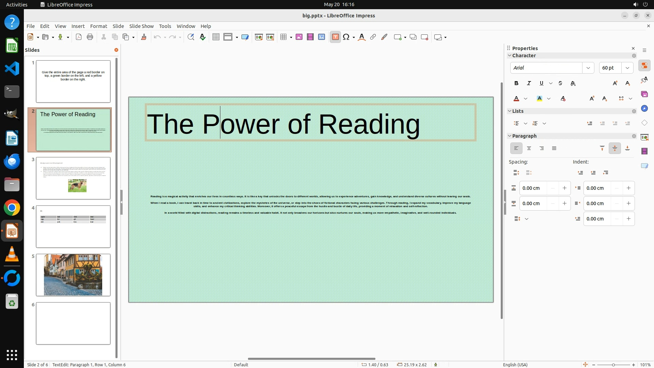Click English (USA) language in status bar
Image resolution: width=654 pixels, height=368 pixels.
point(515,365)
